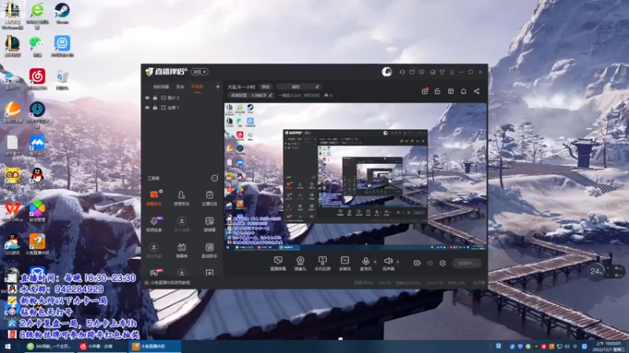Open the Steam desktop icon
Viewport: 629px width, 353px height.
[x=62, y=13]
